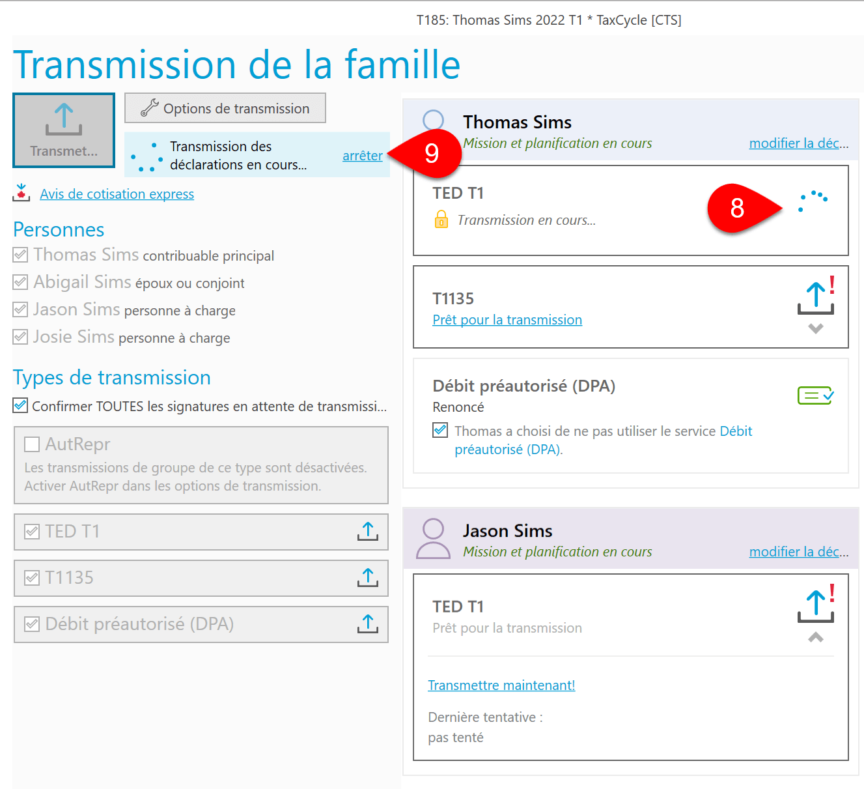Toggle Thomas a choisi de ne pas utiliser checkbox
The image size is (864, 789).
pyautogui.click(x=441, y=430)
